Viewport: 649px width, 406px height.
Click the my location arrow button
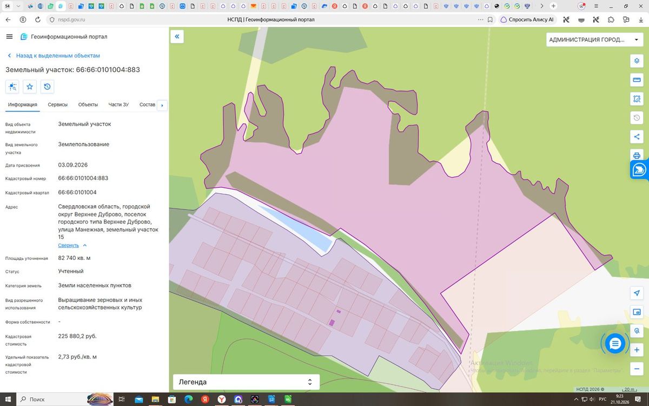pyautogui.click(x=637, y=293)
